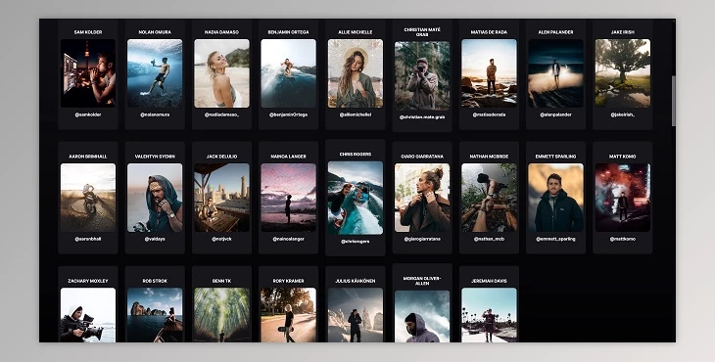Screen dimensions: 715x362
Task: Follow the @mattkomo handle link
Action: 623,239
